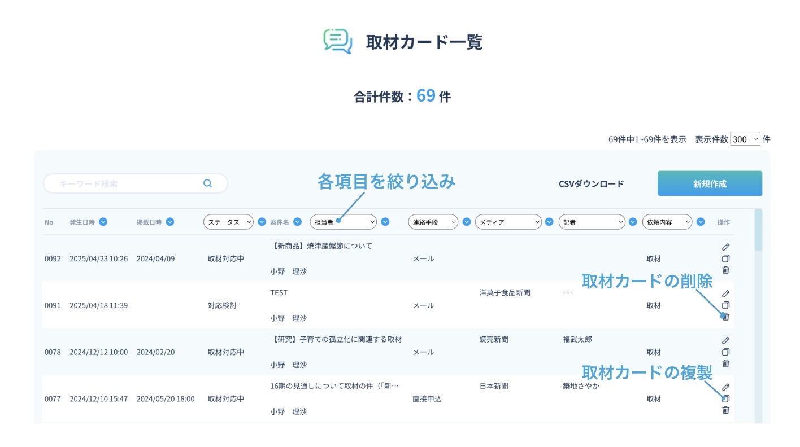Delete card 0092 using the trash icon
800x447 pixels.
coord(726,270)
